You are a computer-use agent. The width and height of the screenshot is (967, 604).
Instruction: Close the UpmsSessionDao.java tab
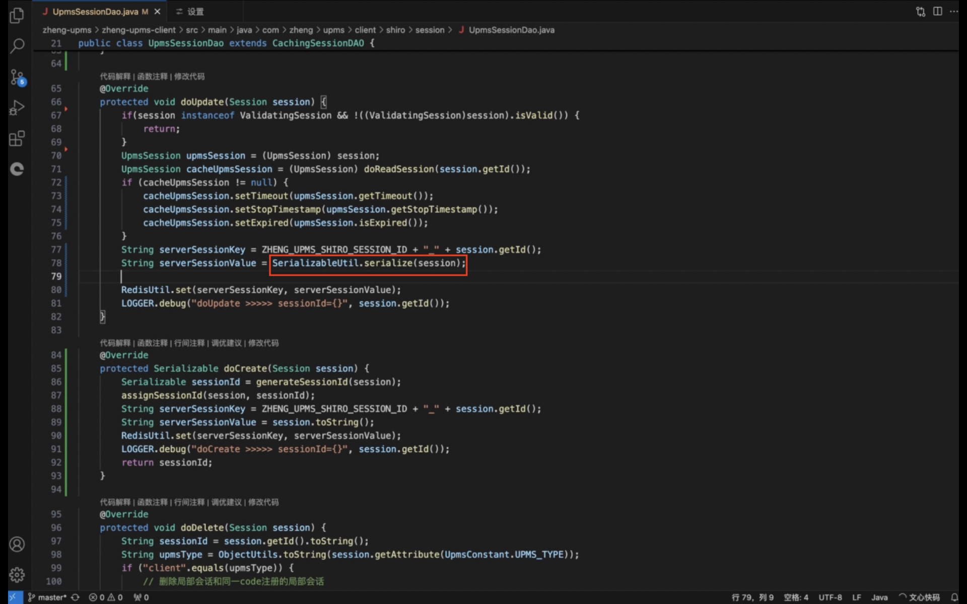pos(157,12)
